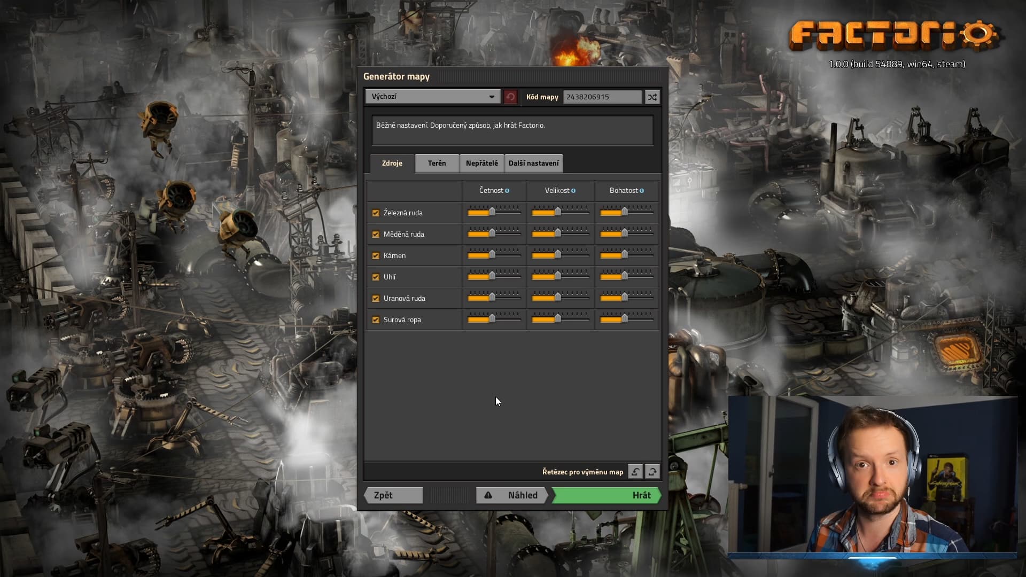Image resolution: width=1026 pixels, height=577 pixels.
Task: Start the game with Hrát button
Action: coord(607,495)
